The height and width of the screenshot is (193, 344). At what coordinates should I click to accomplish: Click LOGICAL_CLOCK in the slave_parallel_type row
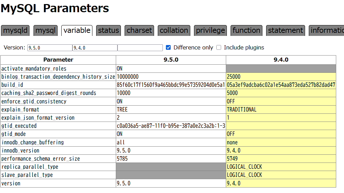tap(244, 175)
